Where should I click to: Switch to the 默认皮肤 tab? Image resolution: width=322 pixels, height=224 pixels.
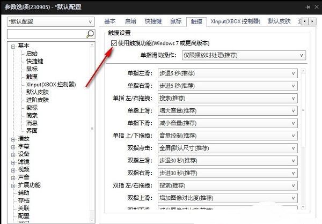pyautogui.click(x=279, y=21)
